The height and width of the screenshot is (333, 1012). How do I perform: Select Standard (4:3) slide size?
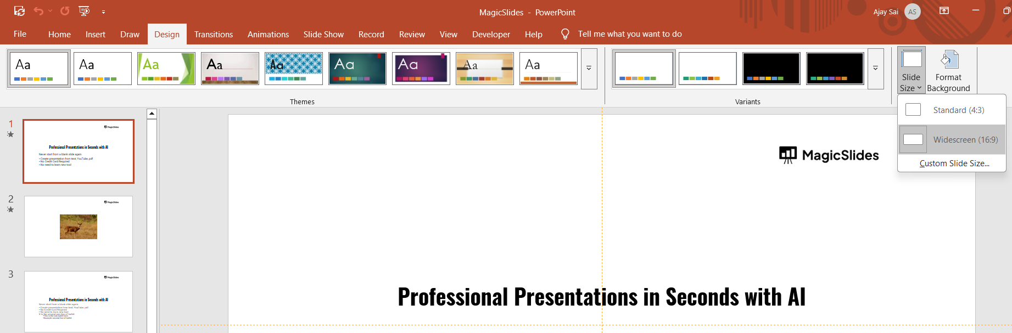pos(958,110)
